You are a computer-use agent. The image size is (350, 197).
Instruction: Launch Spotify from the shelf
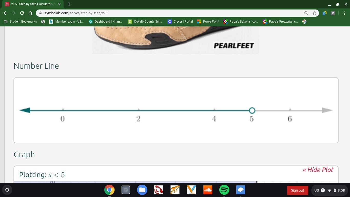click(x=224, y=190)
